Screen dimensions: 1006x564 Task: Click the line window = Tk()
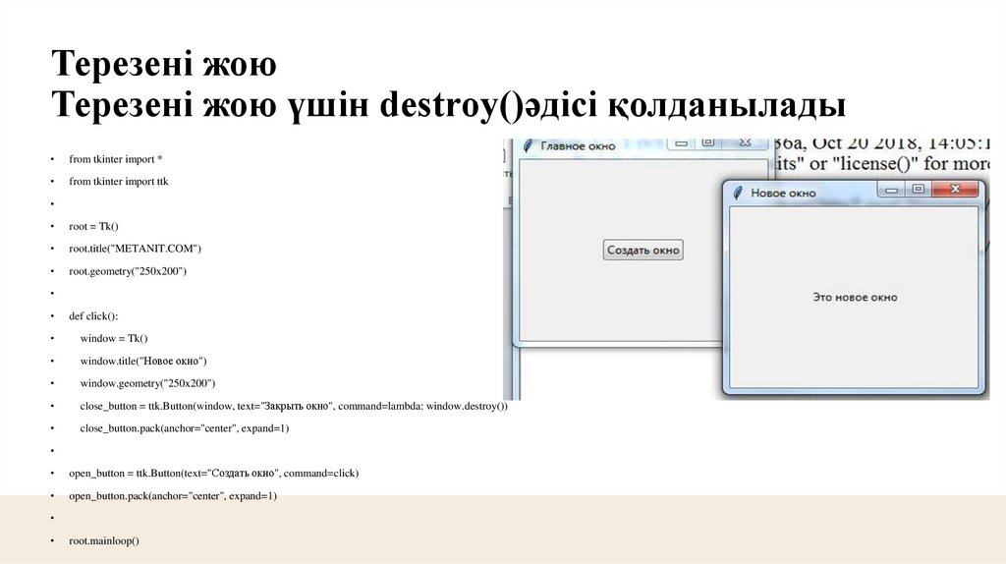pos(114,338)
